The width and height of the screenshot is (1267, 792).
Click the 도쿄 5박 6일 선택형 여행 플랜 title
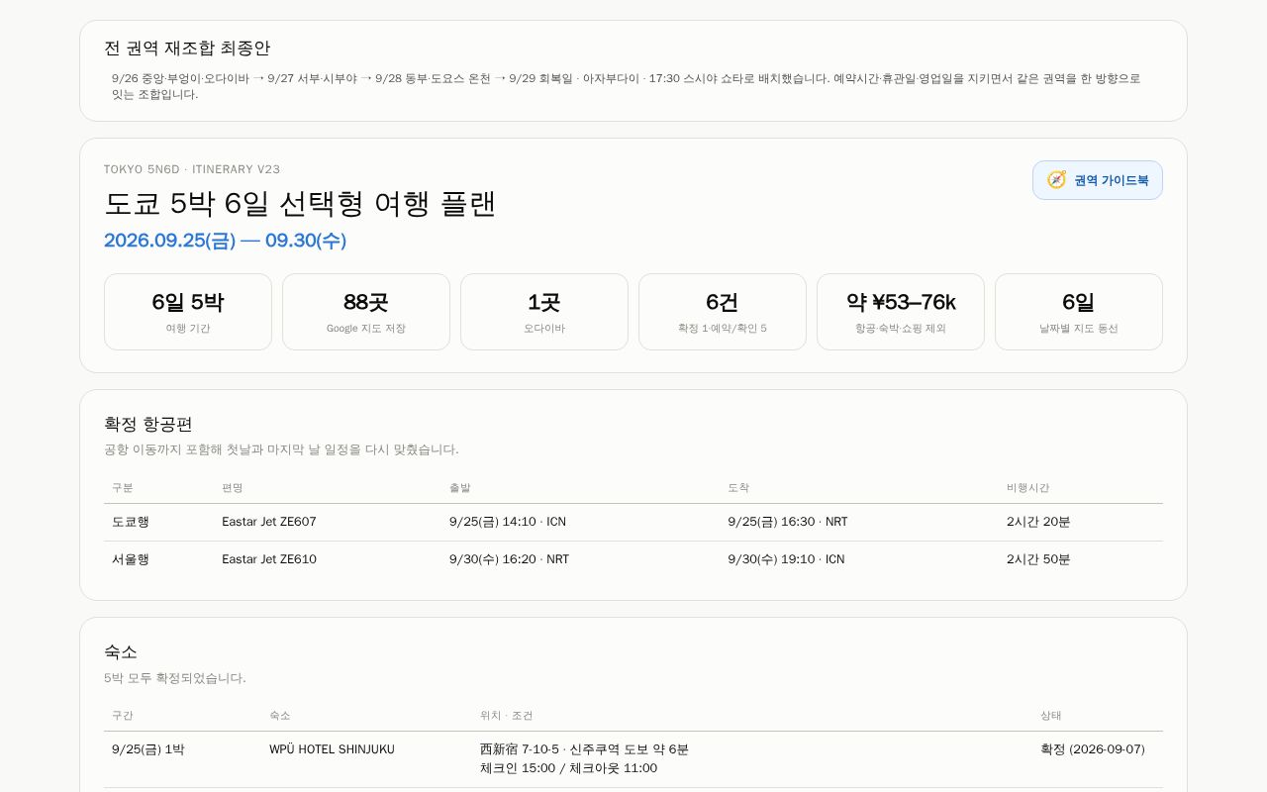tap(300, 204)
